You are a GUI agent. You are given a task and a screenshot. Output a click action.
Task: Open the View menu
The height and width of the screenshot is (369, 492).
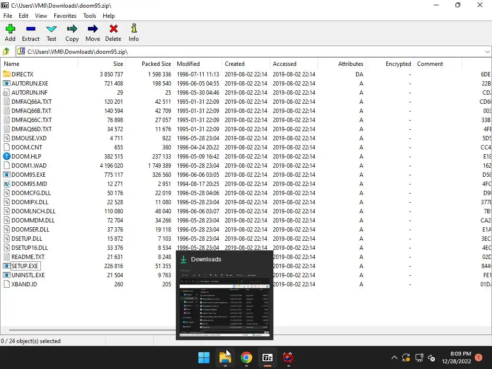point(41,16)
